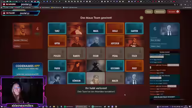Open the weather widget in system tray
This screenshot has width=192, height=108.
163,107
